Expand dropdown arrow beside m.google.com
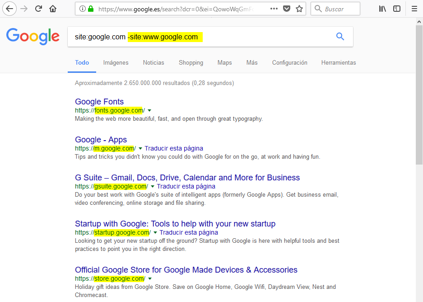The width and height of the screenshot is (423, 302). tap(140, 149)
